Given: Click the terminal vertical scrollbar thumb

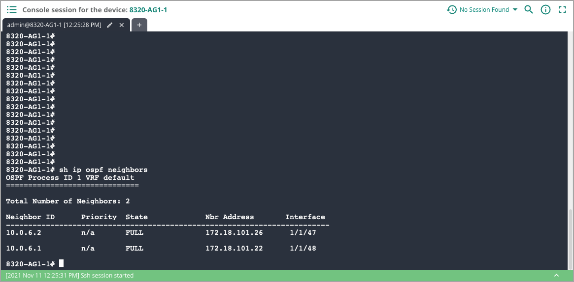Looking at the screenshot, I should tap(571, 238).
